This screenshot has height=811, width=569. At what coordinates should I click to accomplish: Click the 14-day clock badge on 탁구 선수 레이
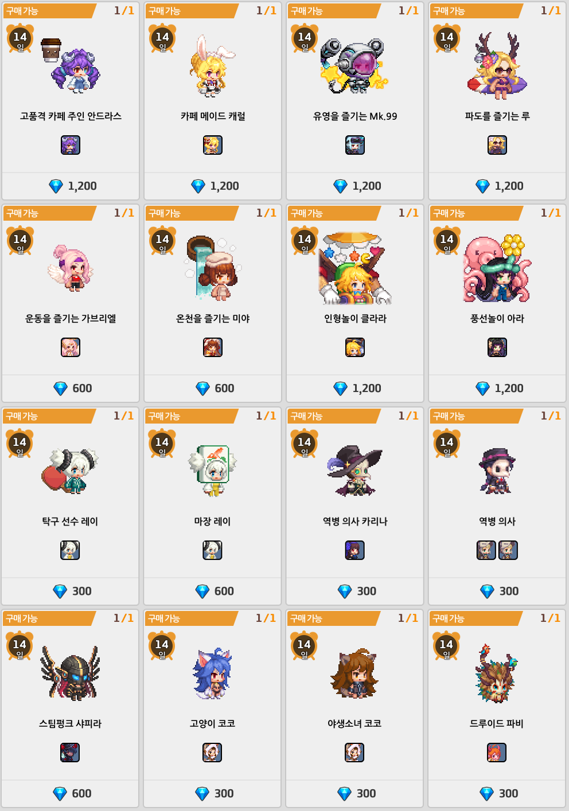(20, 443)
